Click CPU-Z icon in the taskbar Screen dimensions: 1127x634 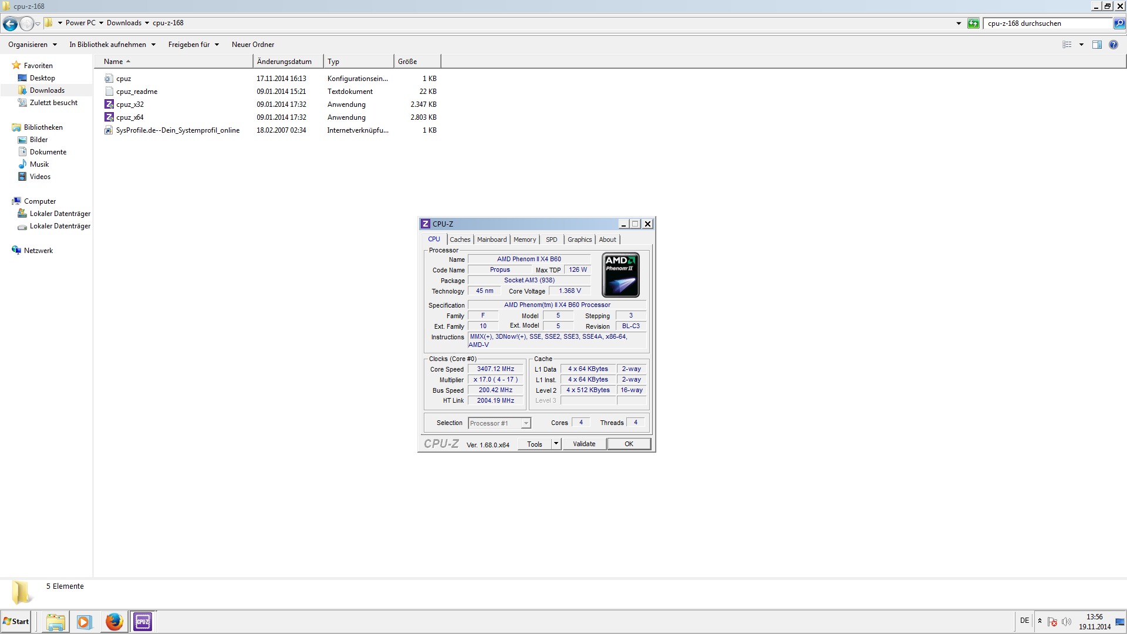143,622
